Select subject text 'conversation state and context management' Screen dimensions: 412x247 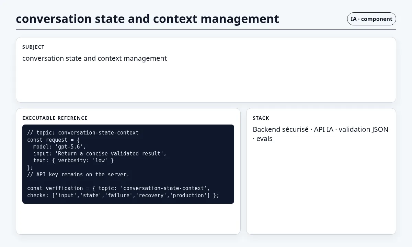(94, 58)
